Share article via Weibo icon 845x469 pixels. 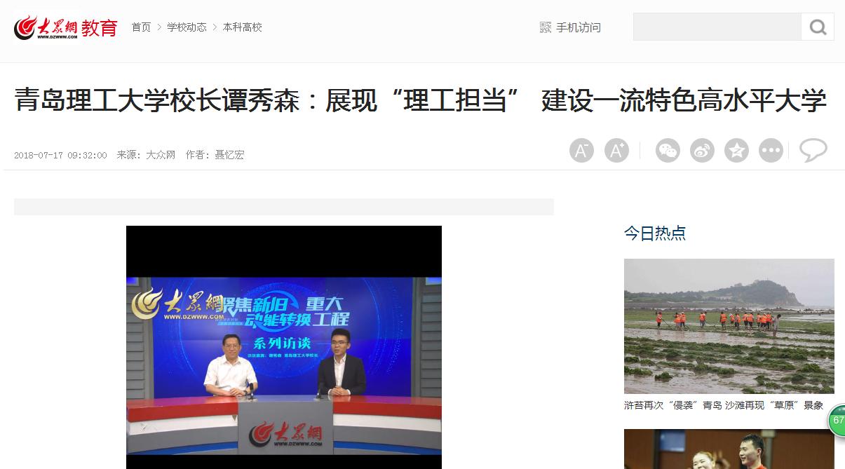[702, 151]
